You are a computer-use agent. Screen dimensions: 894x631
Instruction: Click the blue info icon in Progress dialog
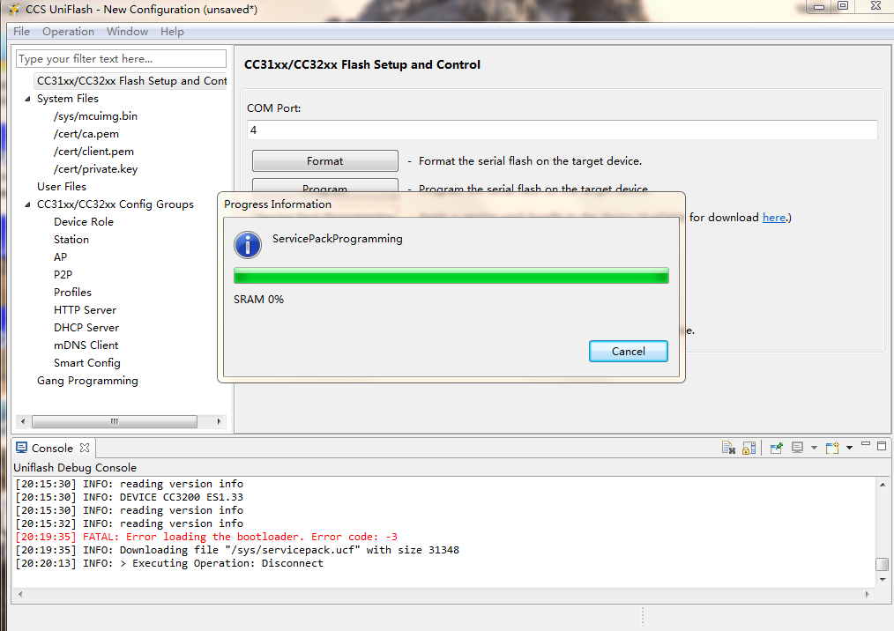click(248, 245)
